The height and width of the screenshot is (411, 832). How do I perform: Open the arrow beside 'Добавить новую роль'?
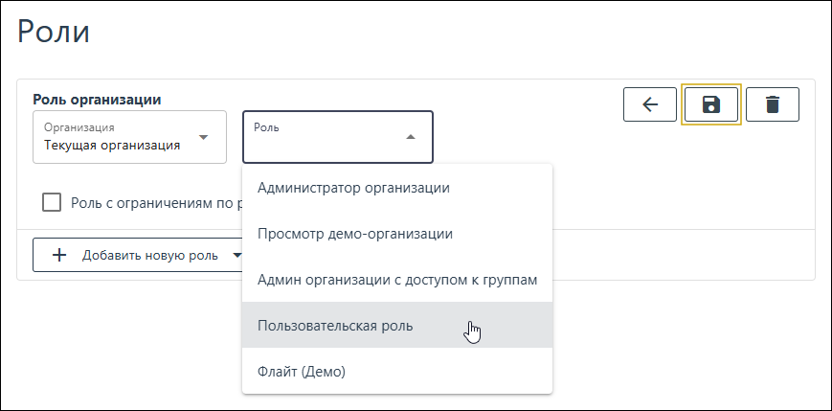[x=236, y=256]
